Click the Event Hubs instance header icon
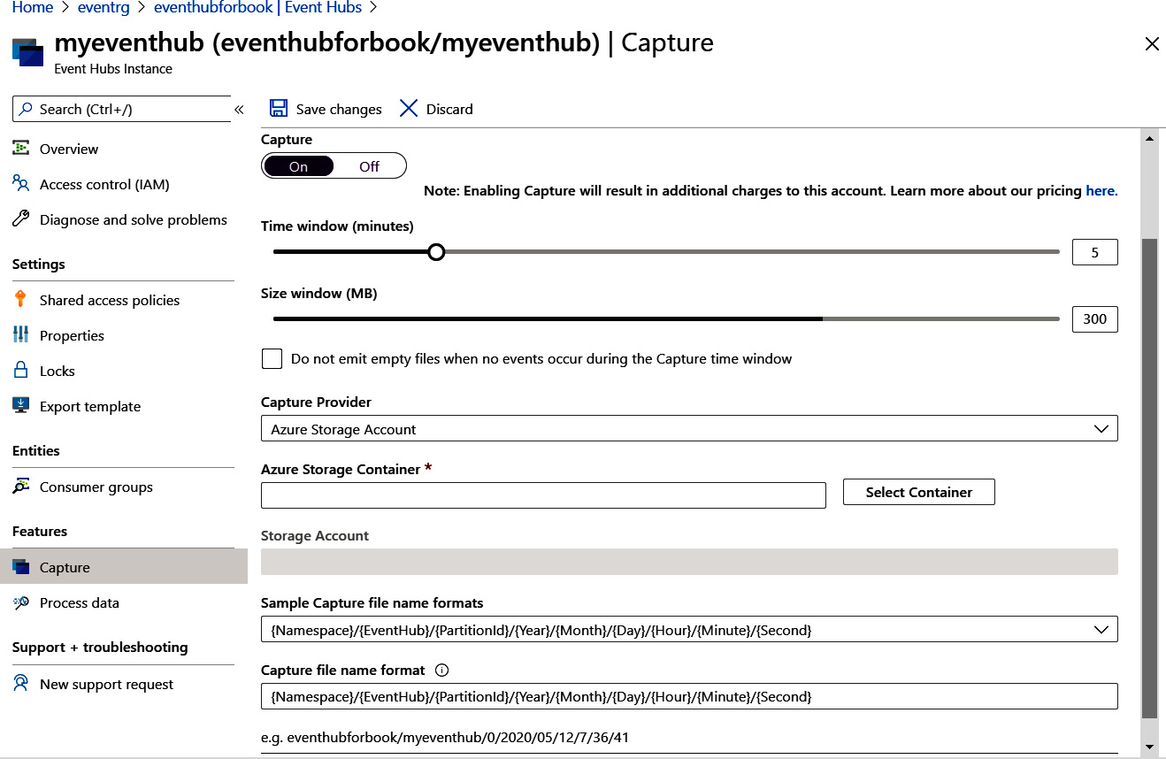Viewport: 1166px width, 759px height. pos(28,52)
